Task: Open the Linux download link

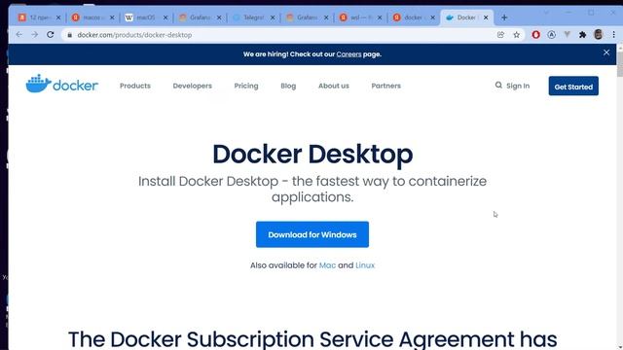Action: [x=365, y=265]
